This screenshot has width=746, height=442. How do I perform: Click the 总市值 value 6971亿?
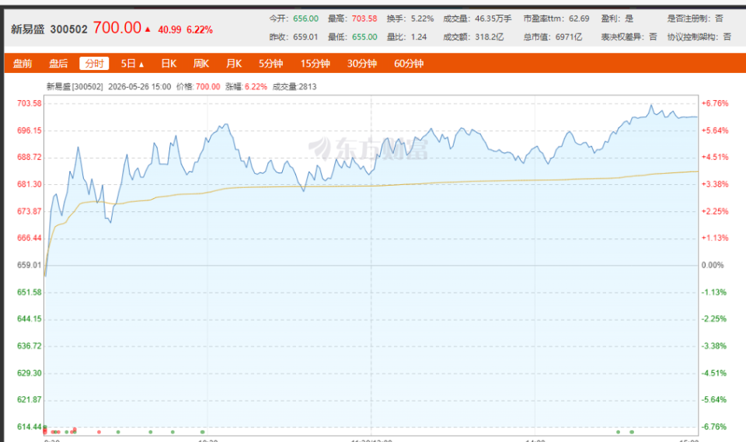click(569, 37)
